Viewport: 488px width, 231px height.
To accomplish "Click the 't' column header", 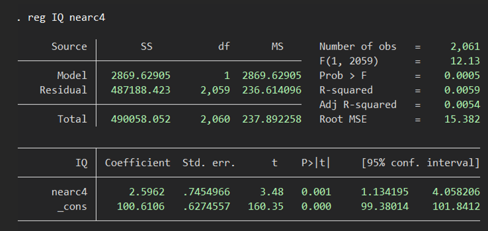I will point(274,163).
